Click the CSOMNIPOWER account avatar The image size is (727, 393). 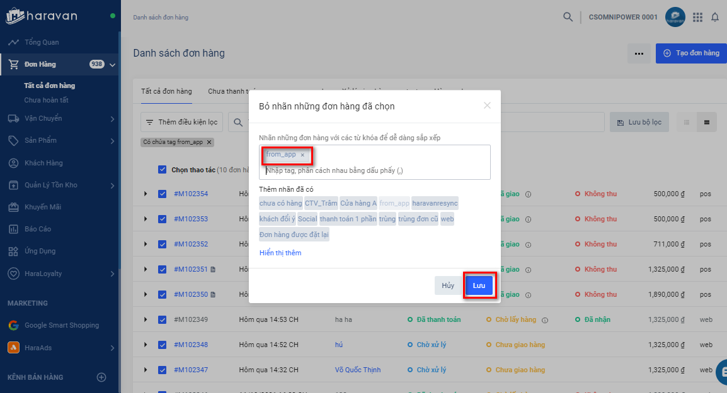coord(675,17)
